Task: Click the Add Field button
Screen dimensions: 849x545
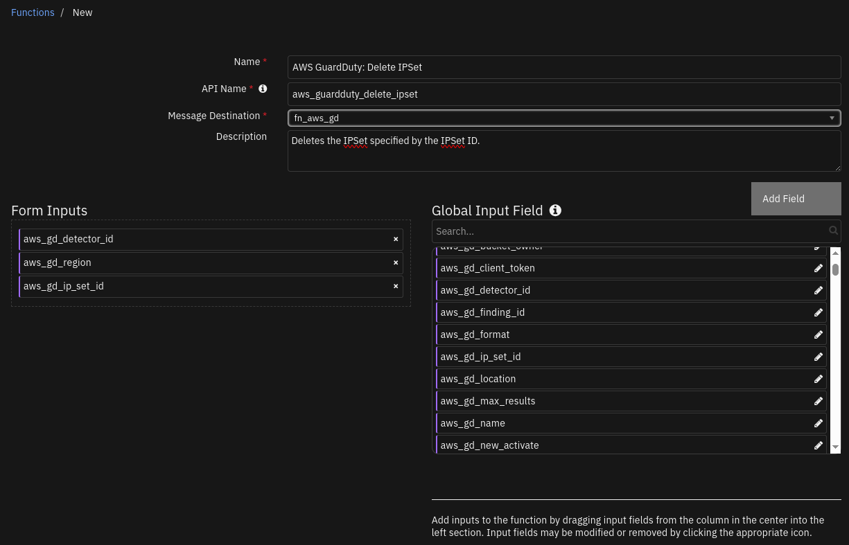Action: coord(796,199)
